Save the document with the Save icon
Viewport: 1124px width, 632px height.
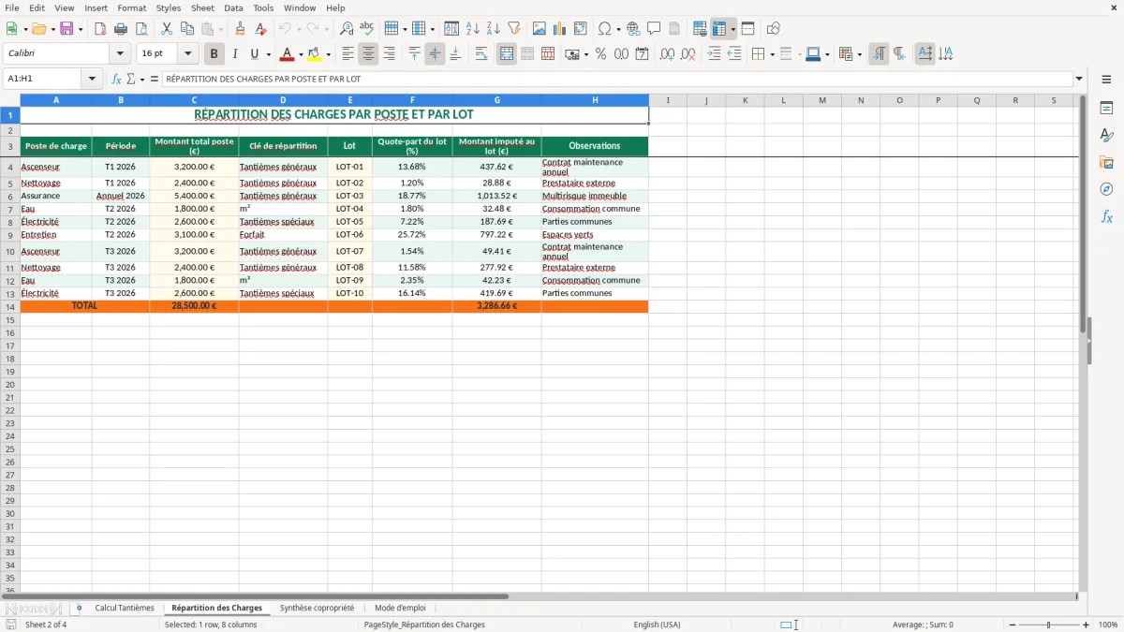pos(67,29)
